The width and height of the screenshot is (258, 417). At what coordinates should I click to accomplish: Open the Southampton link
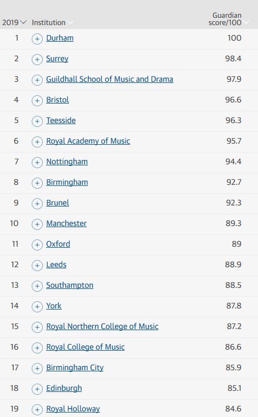coord(70,285)
